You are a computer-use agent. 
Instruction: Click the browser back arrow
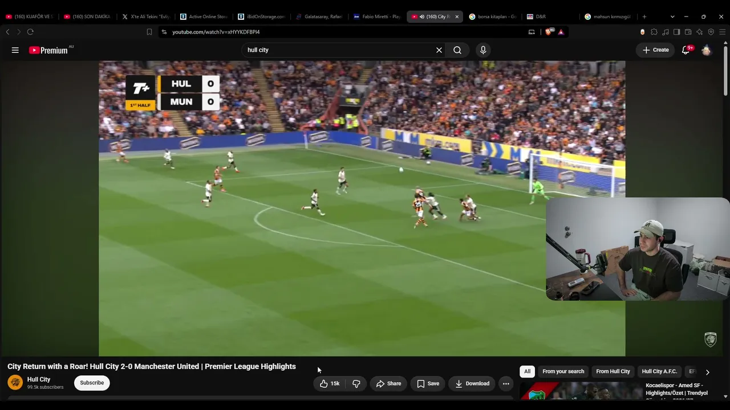[8, 32]
